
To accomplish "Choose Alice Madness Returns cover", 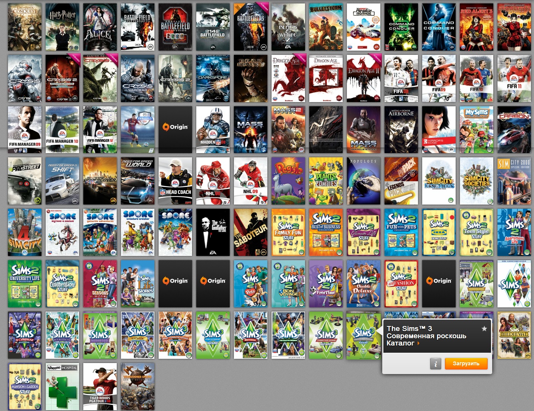I will (x=100, y=27).
